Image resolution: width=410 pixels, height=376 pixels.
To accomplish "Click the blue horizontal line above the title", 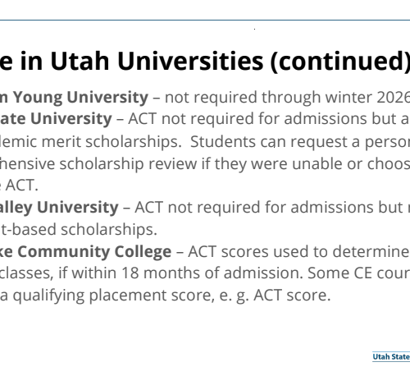I will pos(205,20).
